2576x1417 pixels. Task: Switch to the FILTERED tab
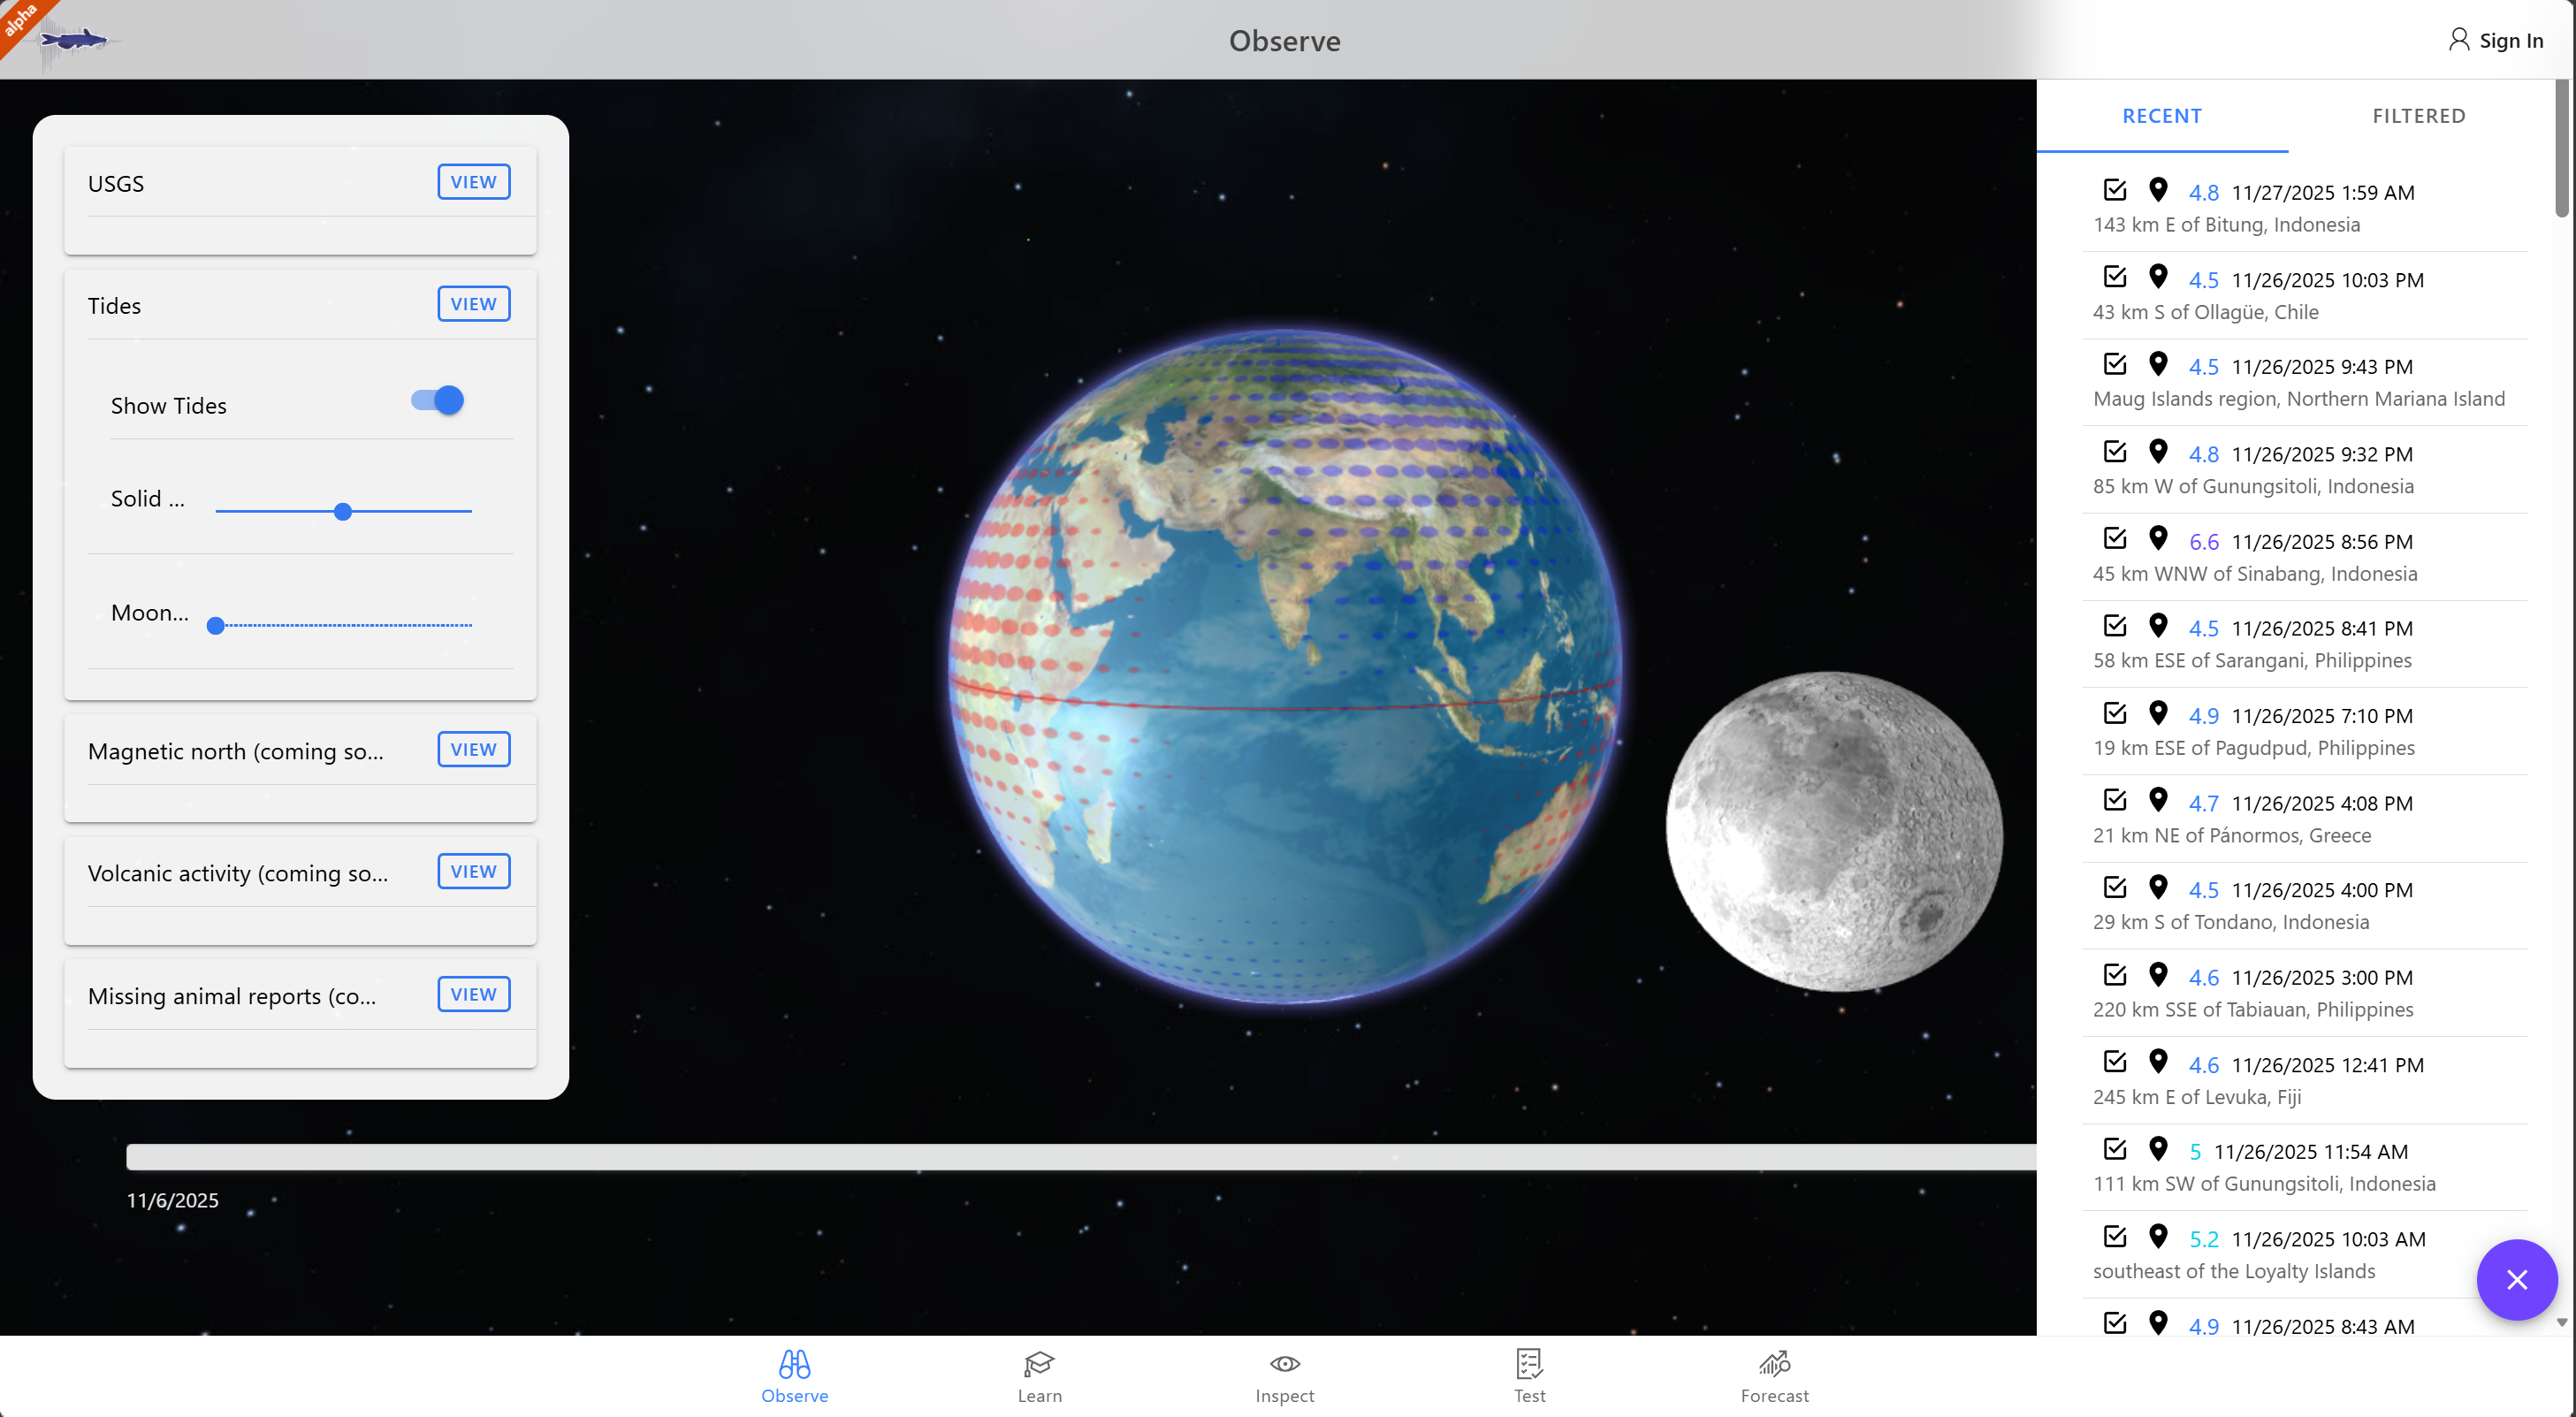[2419, 115]
